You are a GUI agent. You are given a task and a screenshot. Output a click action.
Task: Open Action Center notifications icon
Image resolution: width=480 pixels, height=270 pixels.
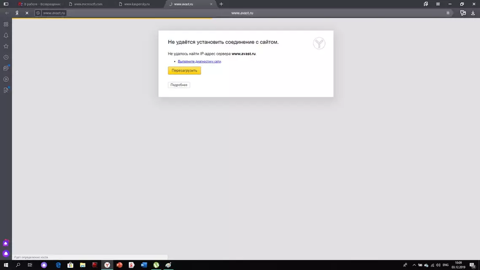[473, 265]
